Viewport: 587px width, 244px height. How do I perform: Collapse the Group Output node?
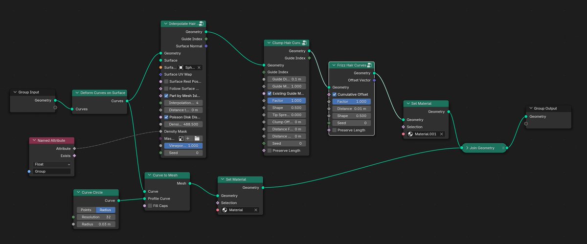(531, 108)
